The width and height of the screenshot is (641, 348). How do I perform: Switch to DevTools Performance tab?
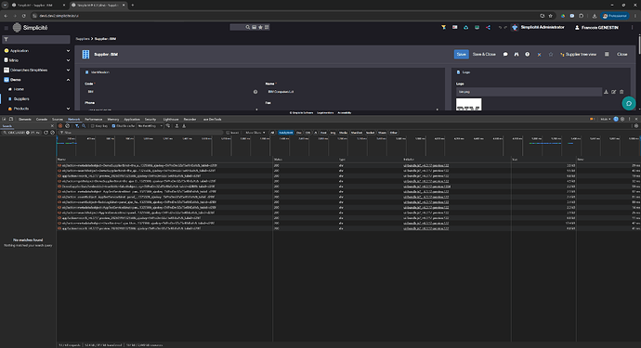[x=94, y=120]
